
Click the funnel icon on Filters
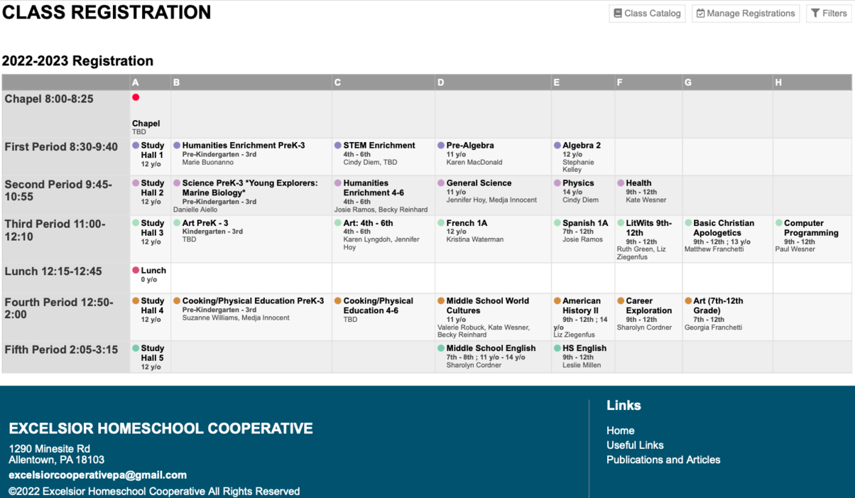[x=815, y=13]
